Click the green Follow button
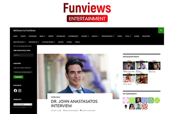 18,77
